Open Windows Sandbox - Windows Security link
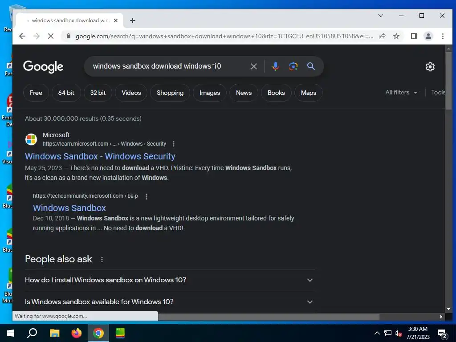456x342 pixels. click(100, 156)
